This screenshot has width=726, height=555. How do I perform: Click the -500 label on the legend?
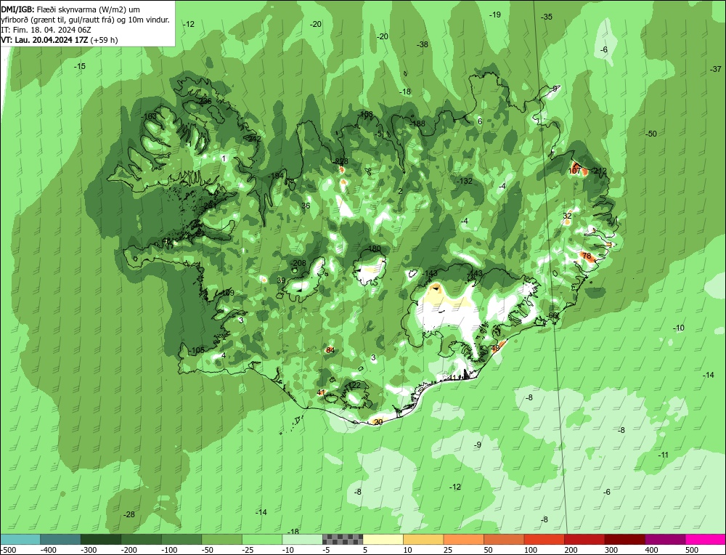(9, 550)
